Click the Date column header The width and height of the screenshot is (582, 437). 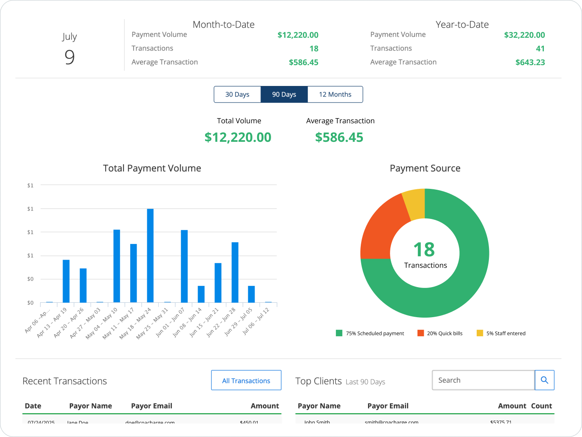(x=33, y=406)
